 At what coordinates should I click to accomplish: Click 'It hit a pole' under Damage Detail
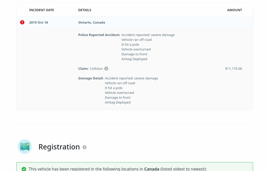pos(114,88)
